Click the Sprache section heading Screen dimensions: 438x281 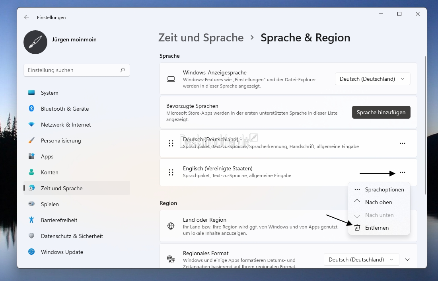pos(169,56)
